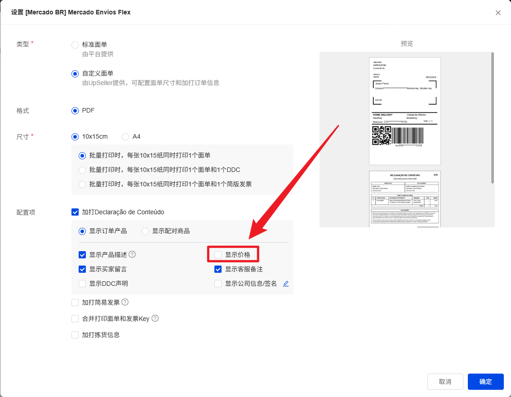Select 显示配对商品 radio button
The height and width of the screenshot is (397, 511).
pos(145,231)
